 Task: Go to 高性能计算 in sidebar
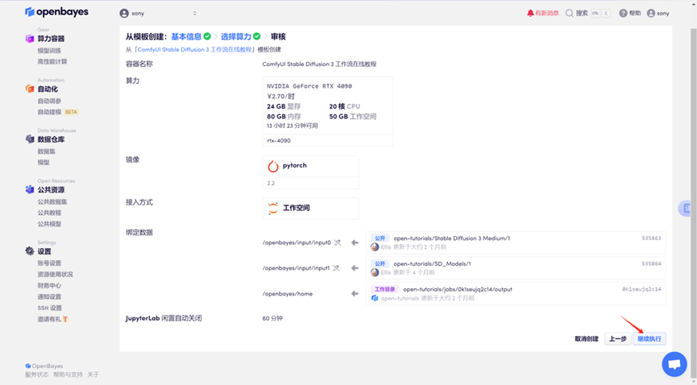click(52, 62)
